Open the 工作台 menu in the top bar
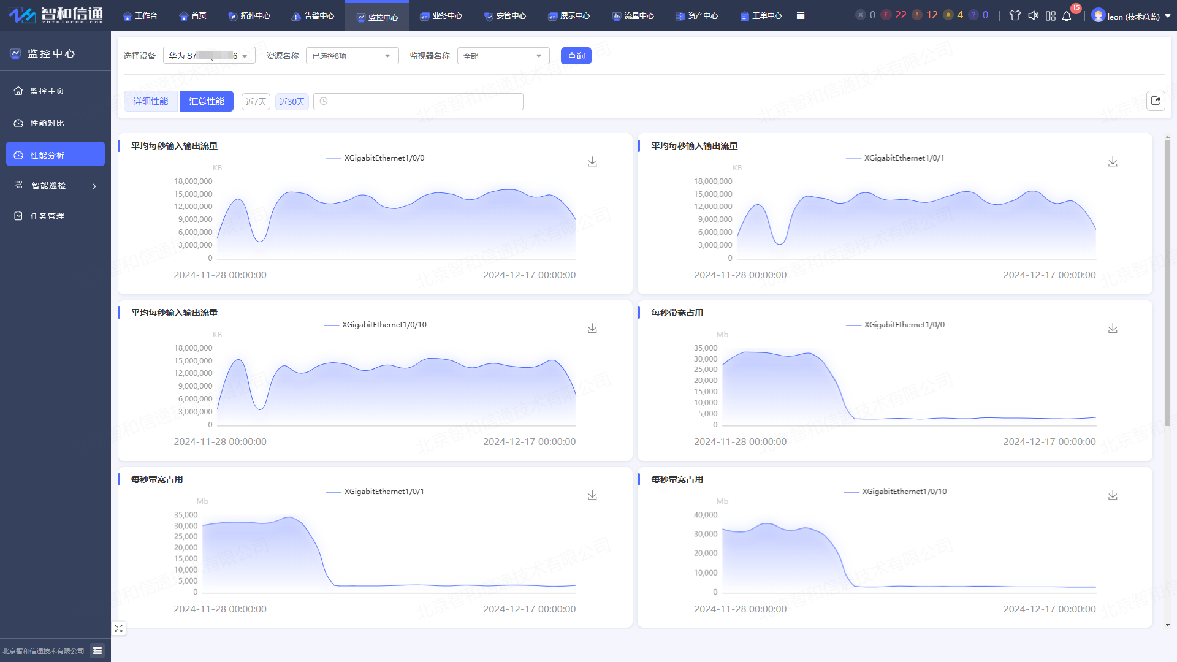 pyautogui.click(x=140, y=16)
